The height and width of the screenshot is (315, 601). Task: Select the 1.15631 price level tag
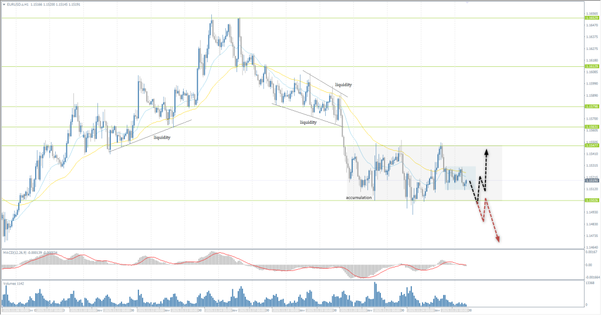pyautogui.click(x=591, y=127)
